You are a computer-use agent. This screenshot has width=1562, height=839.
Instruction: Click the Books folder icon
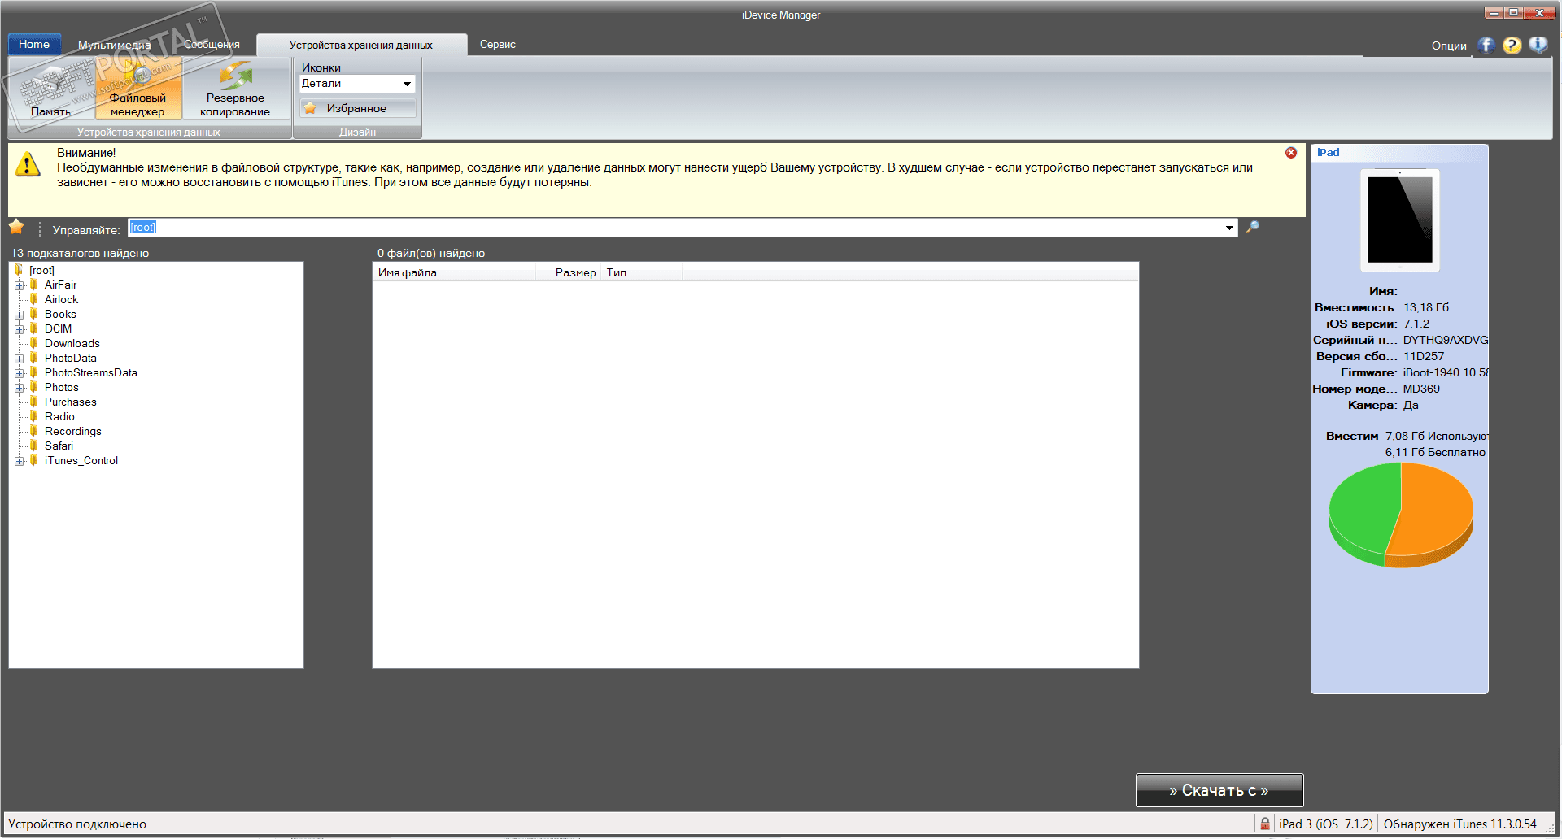pos(34,314)
